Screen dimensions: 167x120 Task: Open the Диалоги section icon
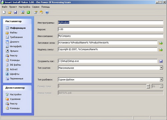pyautogui.click(x=7, y=42)
